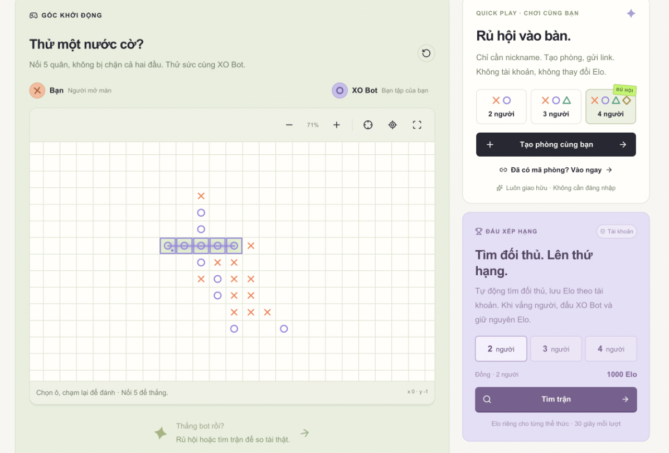This screenshot has width=669, height=453.
Task: Zoom in the board with plus icon
Action: pos(337,125)
